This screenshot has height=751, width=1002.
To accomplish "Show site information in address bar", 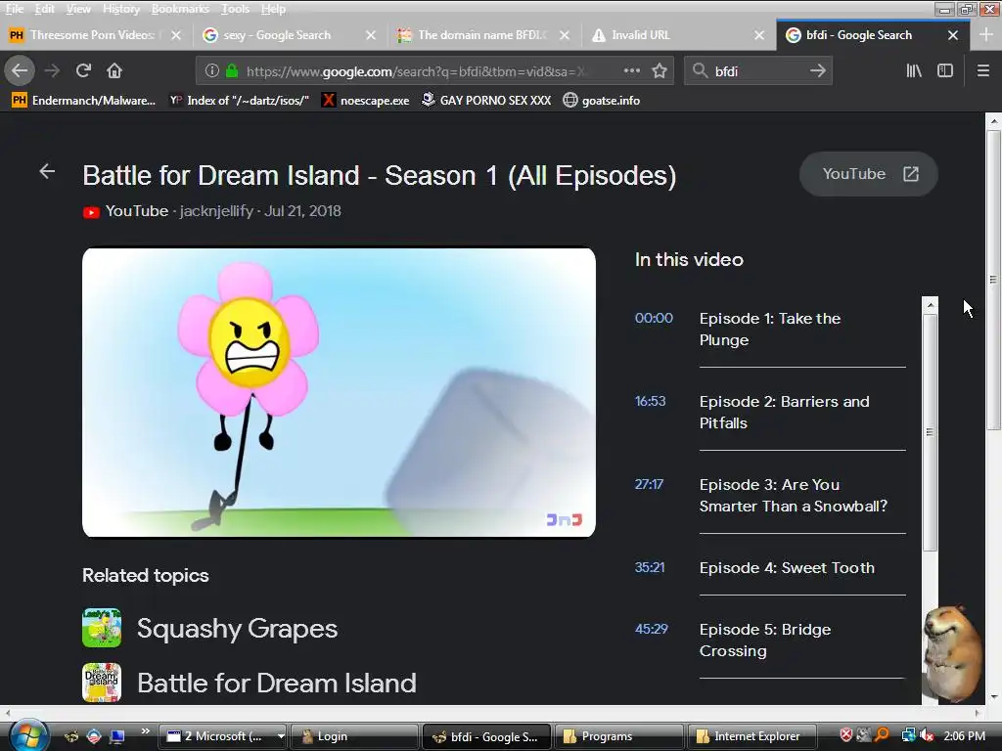I will point(212,70).
